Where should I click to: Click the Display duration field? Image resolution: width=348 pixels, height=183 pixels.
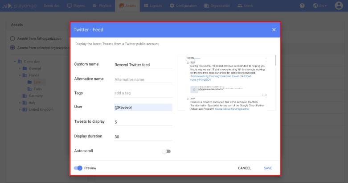[143, 137]
